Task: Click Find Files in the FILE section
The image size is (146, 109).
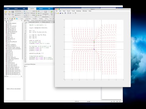Action: (x=18, y=11)
